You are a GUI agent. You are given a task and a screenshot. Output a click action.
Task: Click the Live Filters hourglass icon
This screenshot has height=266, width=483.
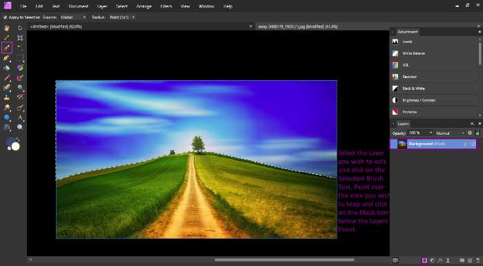(x=448, y=260)
